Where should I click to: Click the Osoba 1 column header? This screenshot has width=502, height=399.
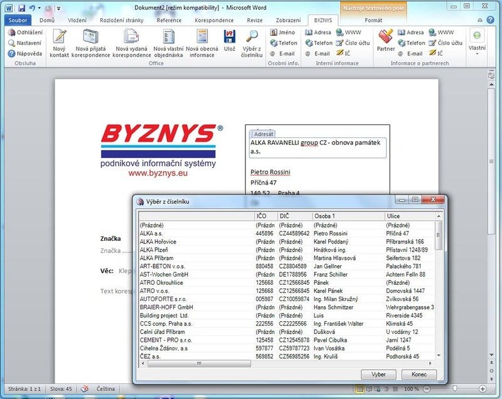tap(348, 216)
